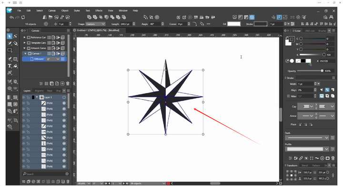Image resolution: width=343 pixels, height=186 pixels.
Task: Open the Color panel menu icon
Action: (333, 31)
